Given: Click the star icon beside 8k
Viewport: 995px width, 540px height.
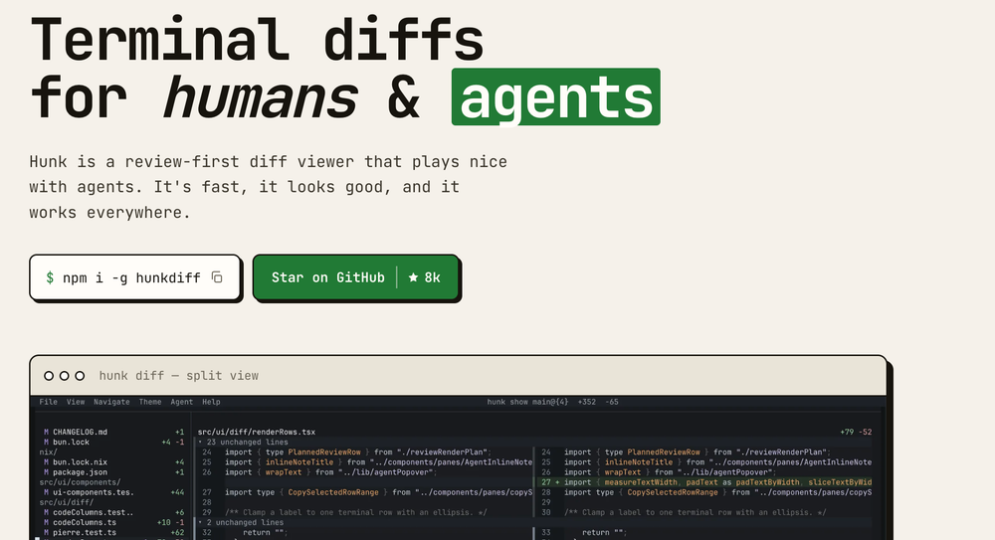Looking at the screenshot, I should 413,277.
